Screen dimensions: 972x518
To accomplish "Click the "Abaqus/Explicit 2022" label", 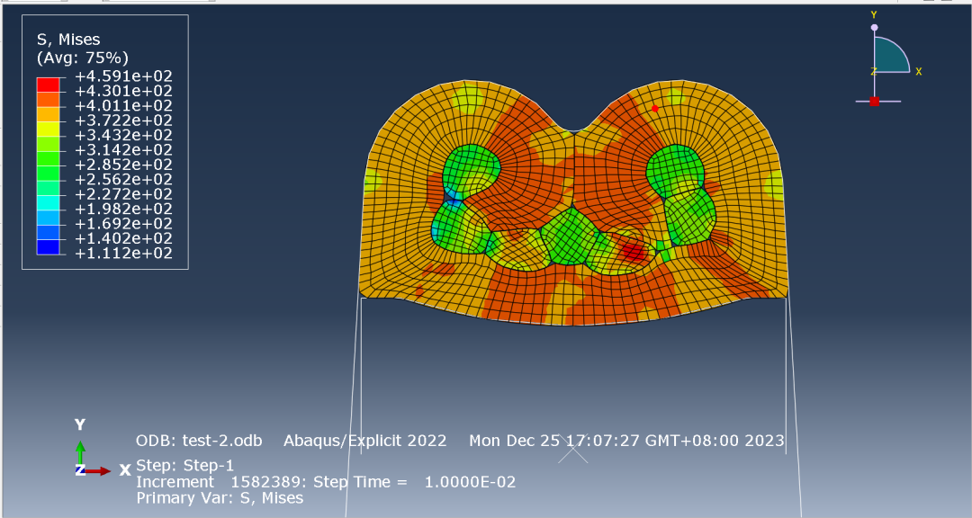I will click(x=365, y=441).
